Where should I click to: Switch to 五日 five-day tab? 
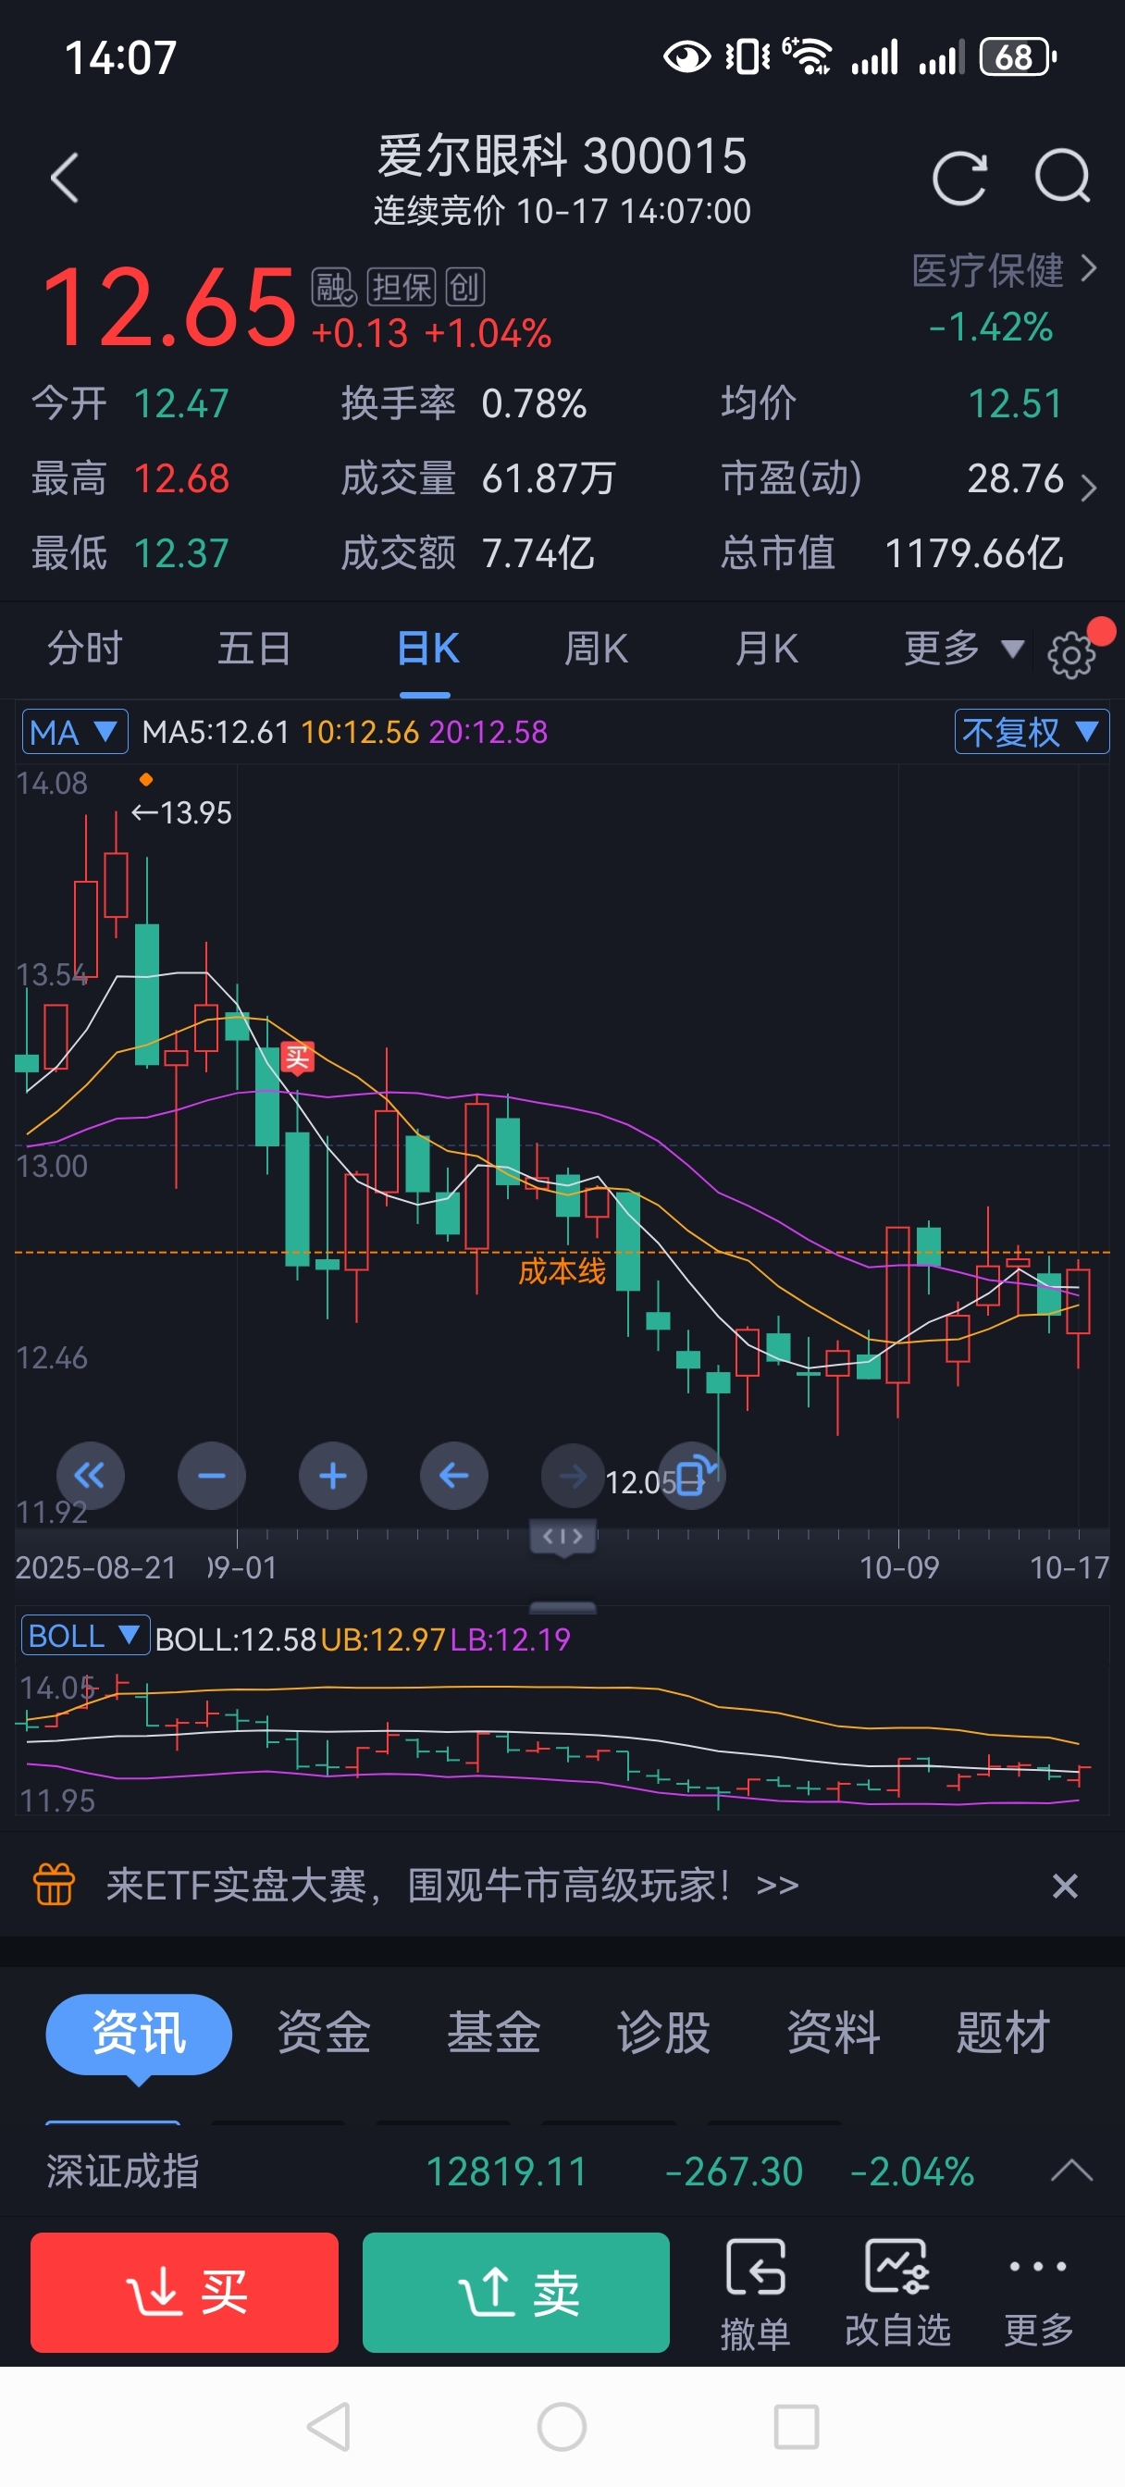(254, 648)
